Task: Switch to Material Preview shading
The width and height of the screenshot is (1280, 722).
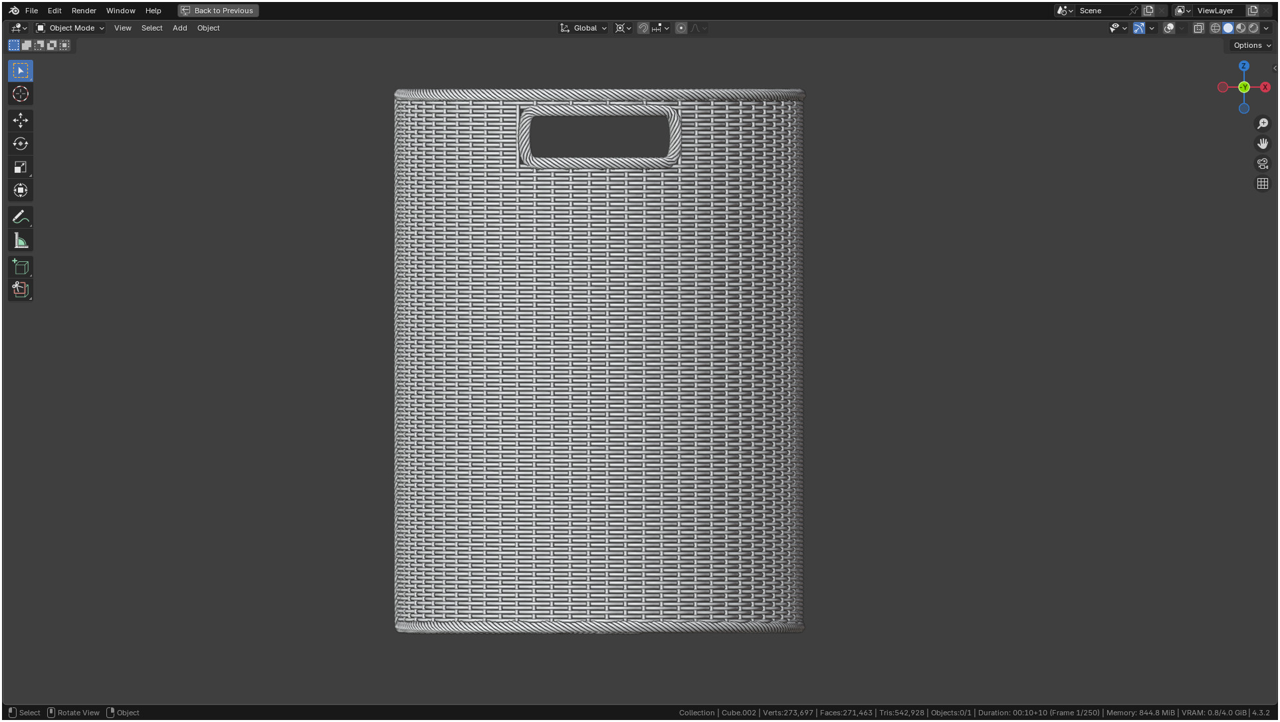Action: pyautogui.click(x=1241, y=28)
